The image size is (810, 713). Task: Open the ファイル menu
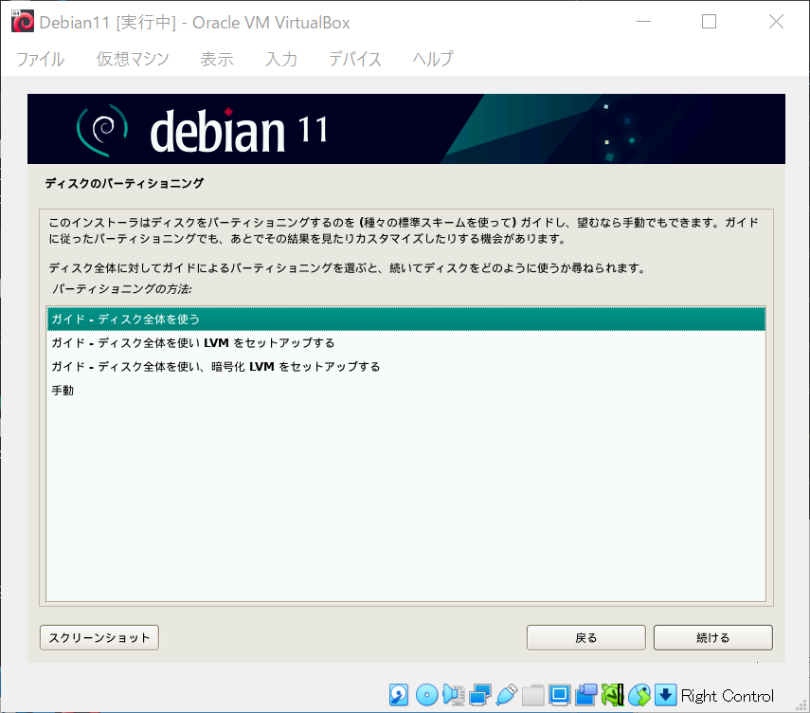coord(41,59)
